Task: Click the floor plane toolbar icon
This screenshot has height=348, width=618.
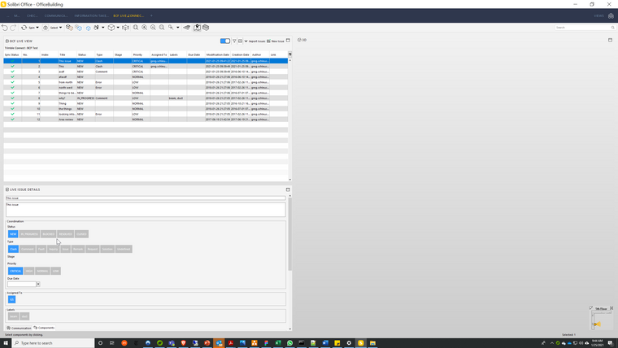Action: pos(187,28)
